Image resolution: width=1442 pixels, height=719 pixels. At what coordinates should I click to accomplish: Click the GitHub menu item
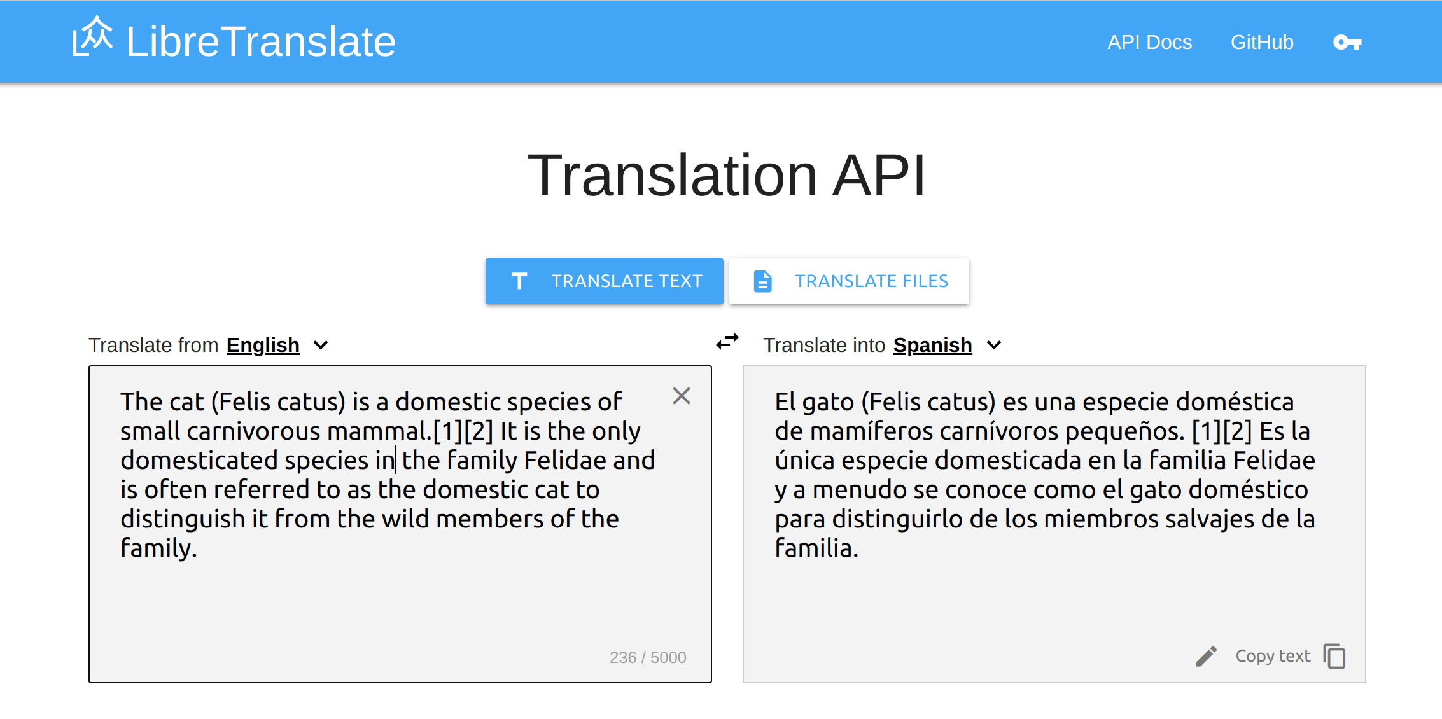coord(1262,41)
